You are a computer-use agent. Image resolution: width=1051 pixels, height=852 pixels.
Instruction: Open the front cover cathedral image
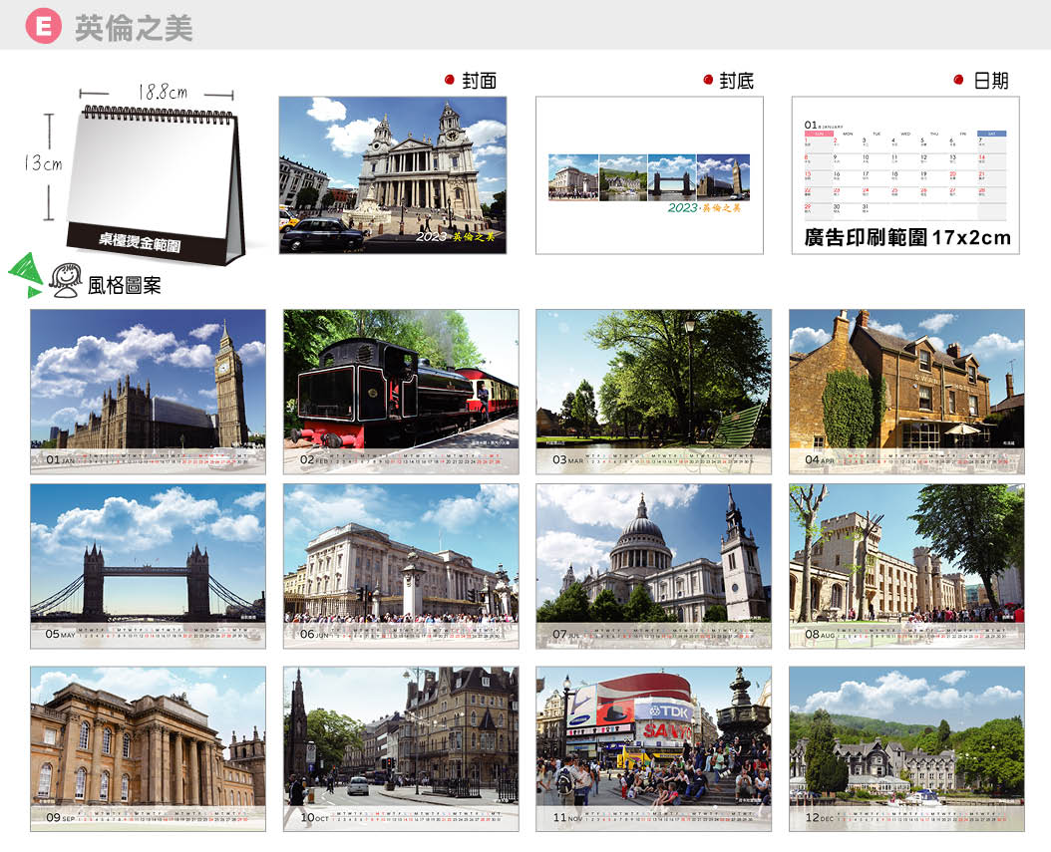click(392, 174)
